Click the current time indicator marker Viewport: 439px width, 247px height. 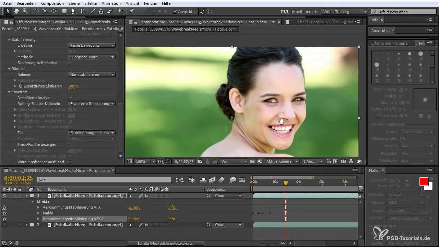[286, 183]
